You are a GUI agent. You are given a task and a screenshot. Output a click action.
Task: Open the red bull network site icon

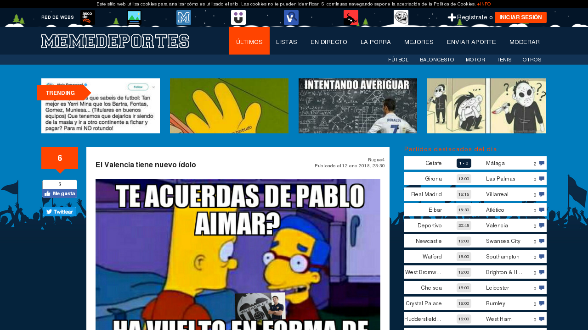coord(351,17)
